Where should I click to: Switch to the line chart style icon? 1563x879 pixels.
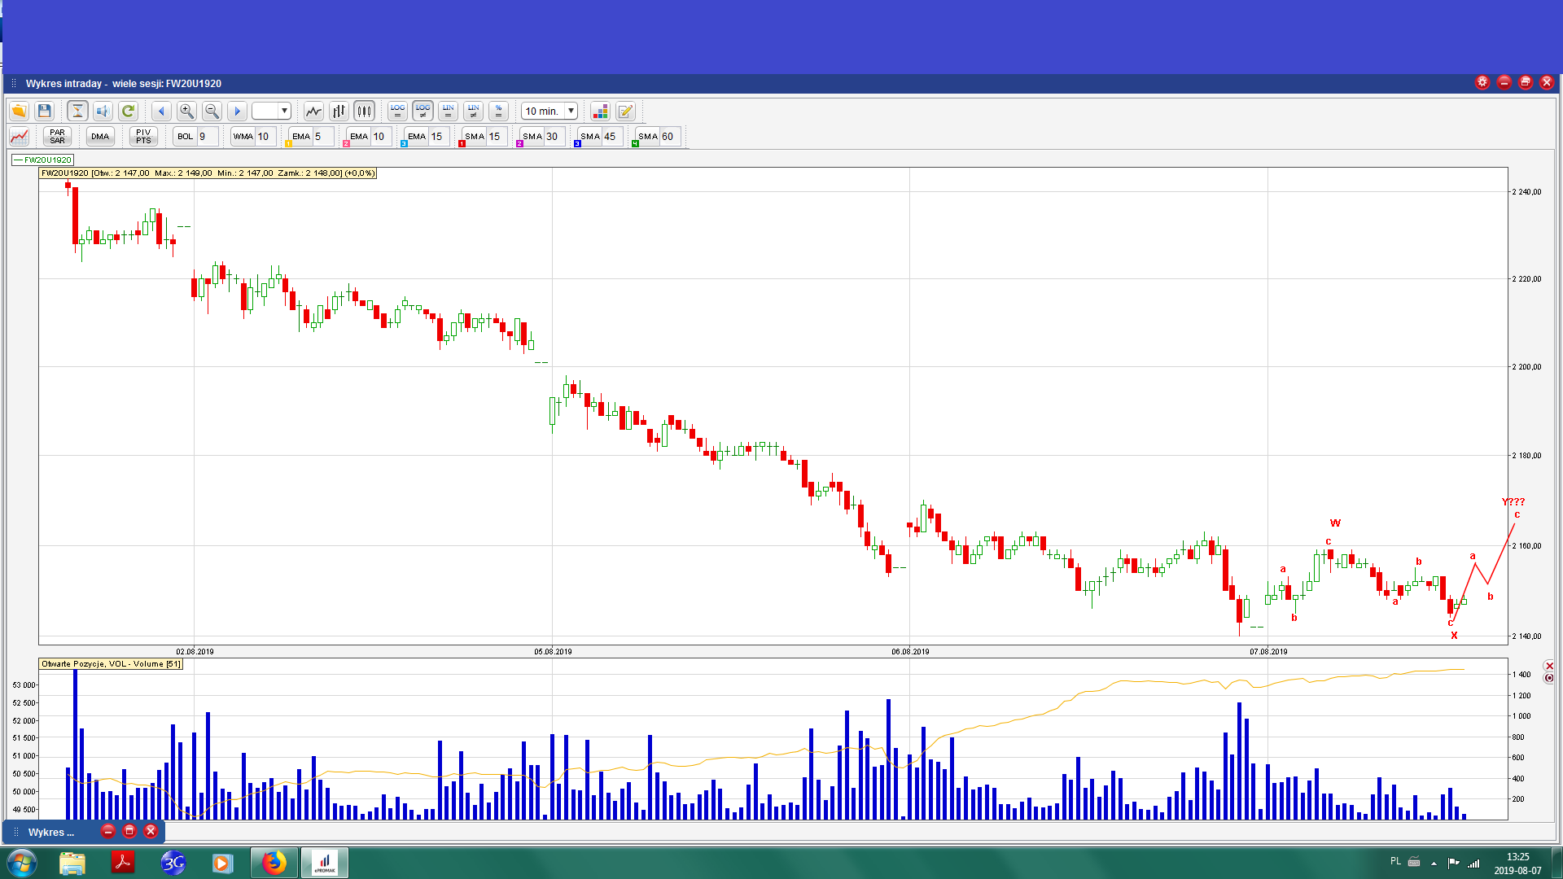(313, 111)
